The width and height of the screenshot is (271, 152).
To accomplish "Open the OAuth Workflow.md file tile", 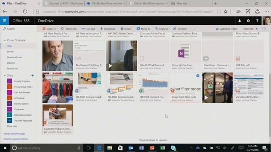I will point(153,56).
